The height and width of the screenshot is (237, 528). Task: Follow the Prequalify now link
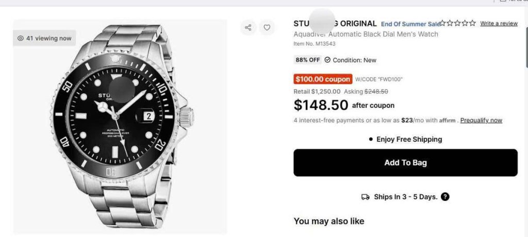tap(481, 121)
